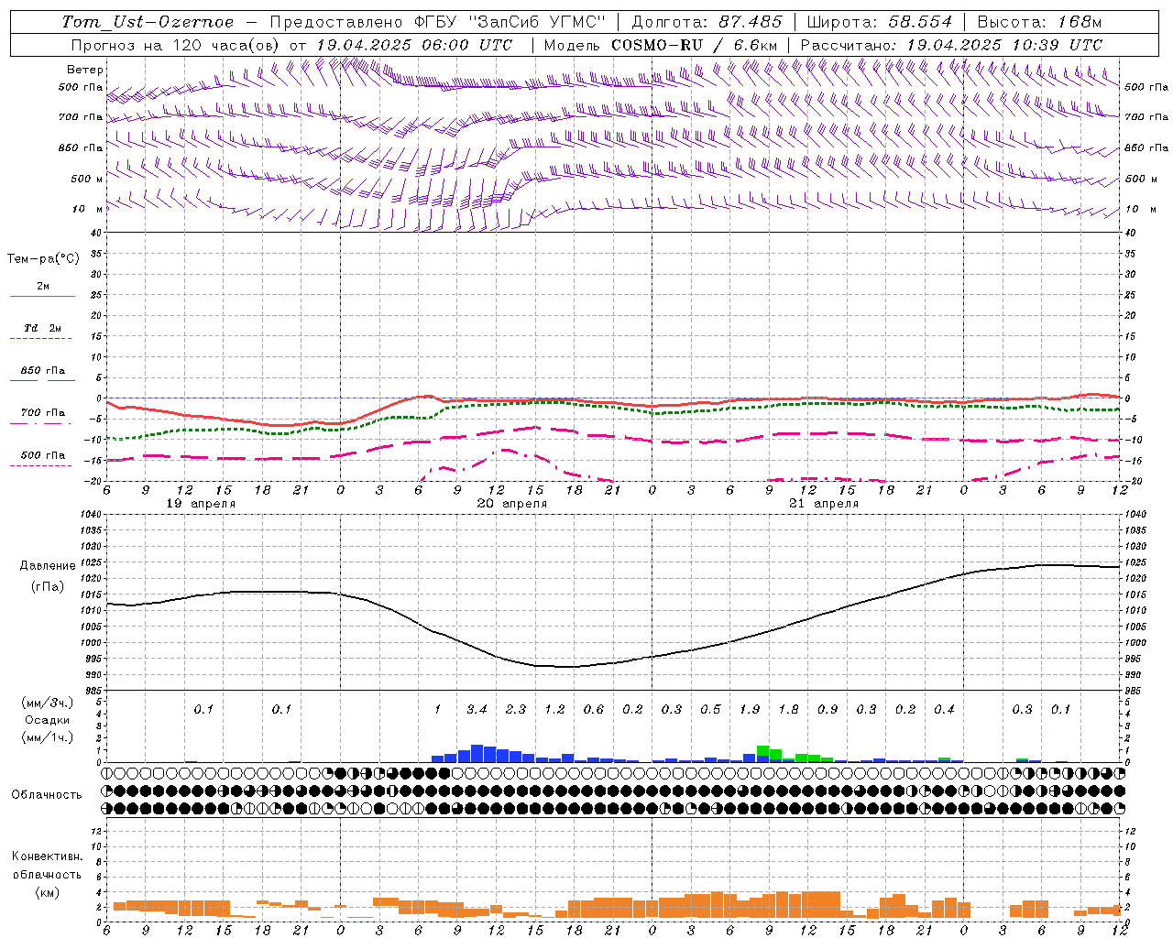The height and width of the screenshot is (938, 1173).
Task: Click the model name 'COSMO-RU / 6.6км'
Action: 695,45
